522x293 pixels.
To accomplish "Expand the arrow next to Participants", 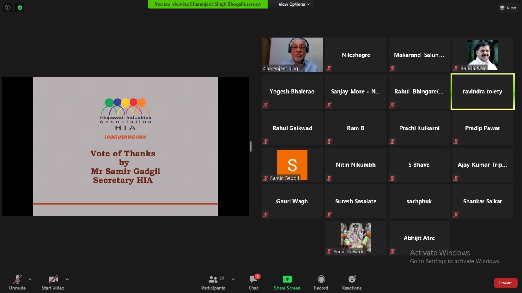I will (233, 279).
